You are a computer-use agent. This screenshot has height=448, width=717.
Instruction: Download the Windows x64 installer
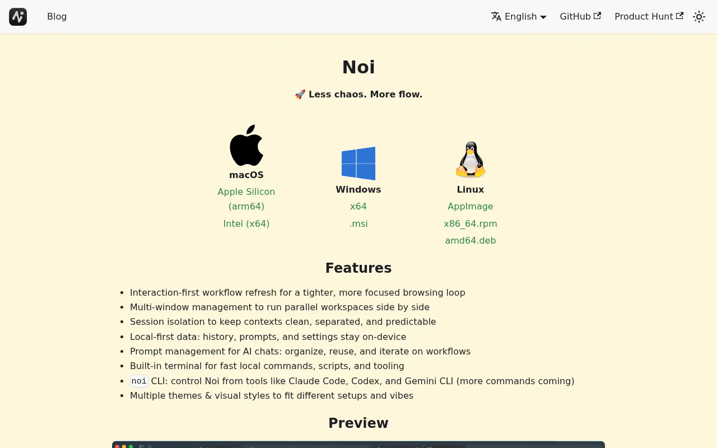pyautogui.click(x=358, y=206)
